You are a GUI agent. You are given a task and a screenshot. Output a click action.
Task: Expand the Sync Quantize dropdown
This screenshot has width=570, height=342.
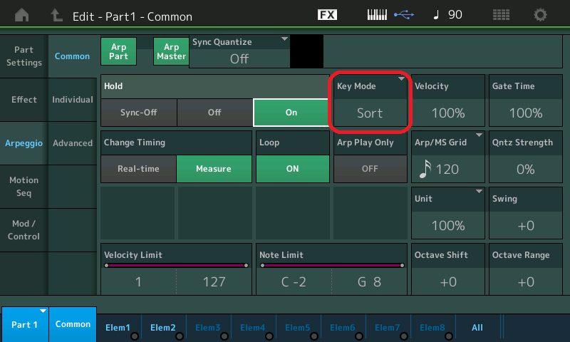click(x=239, y=52)
